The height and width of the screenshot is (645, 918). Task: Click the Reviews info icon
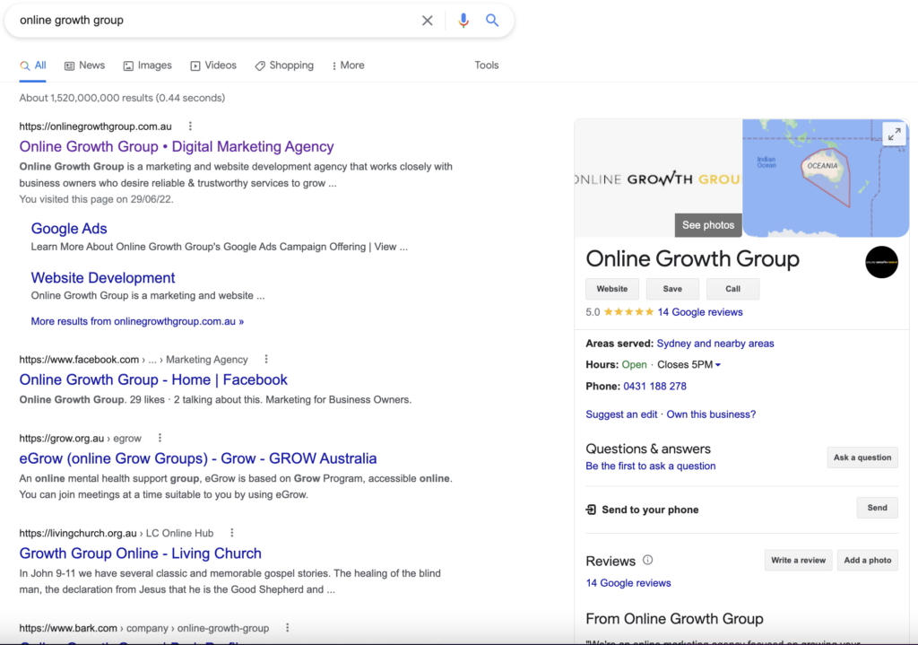[x=647, y=560]
